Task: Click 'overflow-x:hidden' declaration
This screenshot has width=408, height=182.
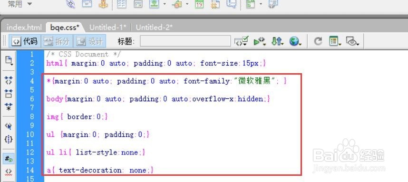Action: point(228,99)
